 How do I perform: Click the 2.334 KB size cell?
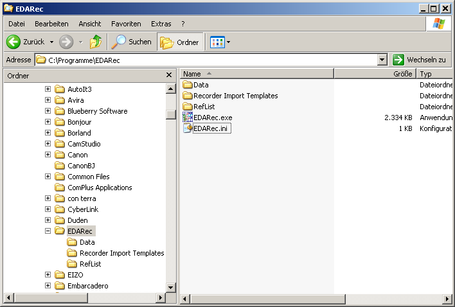coord(398,118)
